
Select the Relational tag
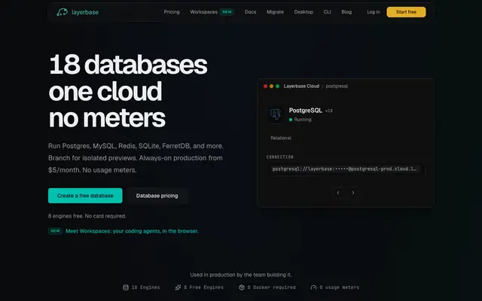(281, 138)
